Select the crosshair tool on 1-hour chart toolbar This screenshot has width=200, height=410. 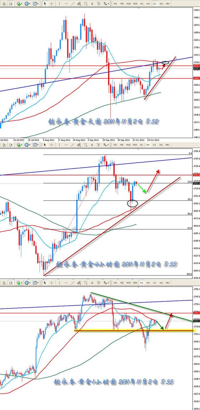pos(51,283)
